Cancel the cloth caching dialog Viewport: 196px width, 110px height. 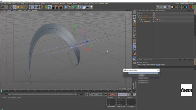[x=141, y=75]
